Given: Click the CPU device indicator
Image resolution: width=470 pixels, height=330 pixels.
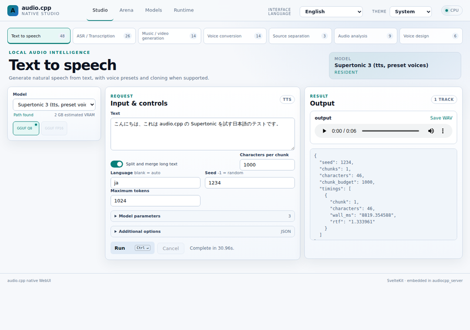Looking at the screenshot, I should [452, 10].
